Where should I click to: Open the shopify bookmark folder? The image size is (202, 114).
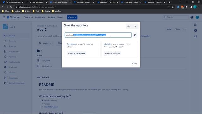[x=46, y=11]
